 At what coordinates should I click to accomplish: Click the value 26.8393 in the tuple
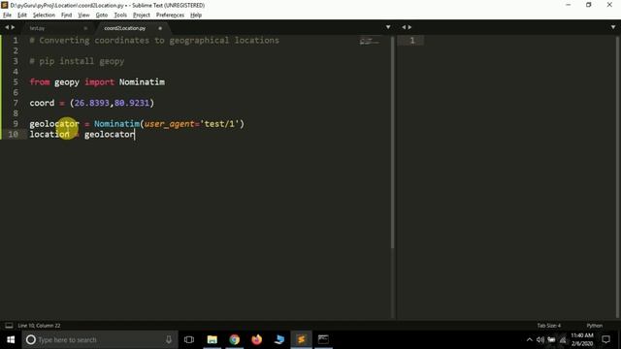pos(91,103)
